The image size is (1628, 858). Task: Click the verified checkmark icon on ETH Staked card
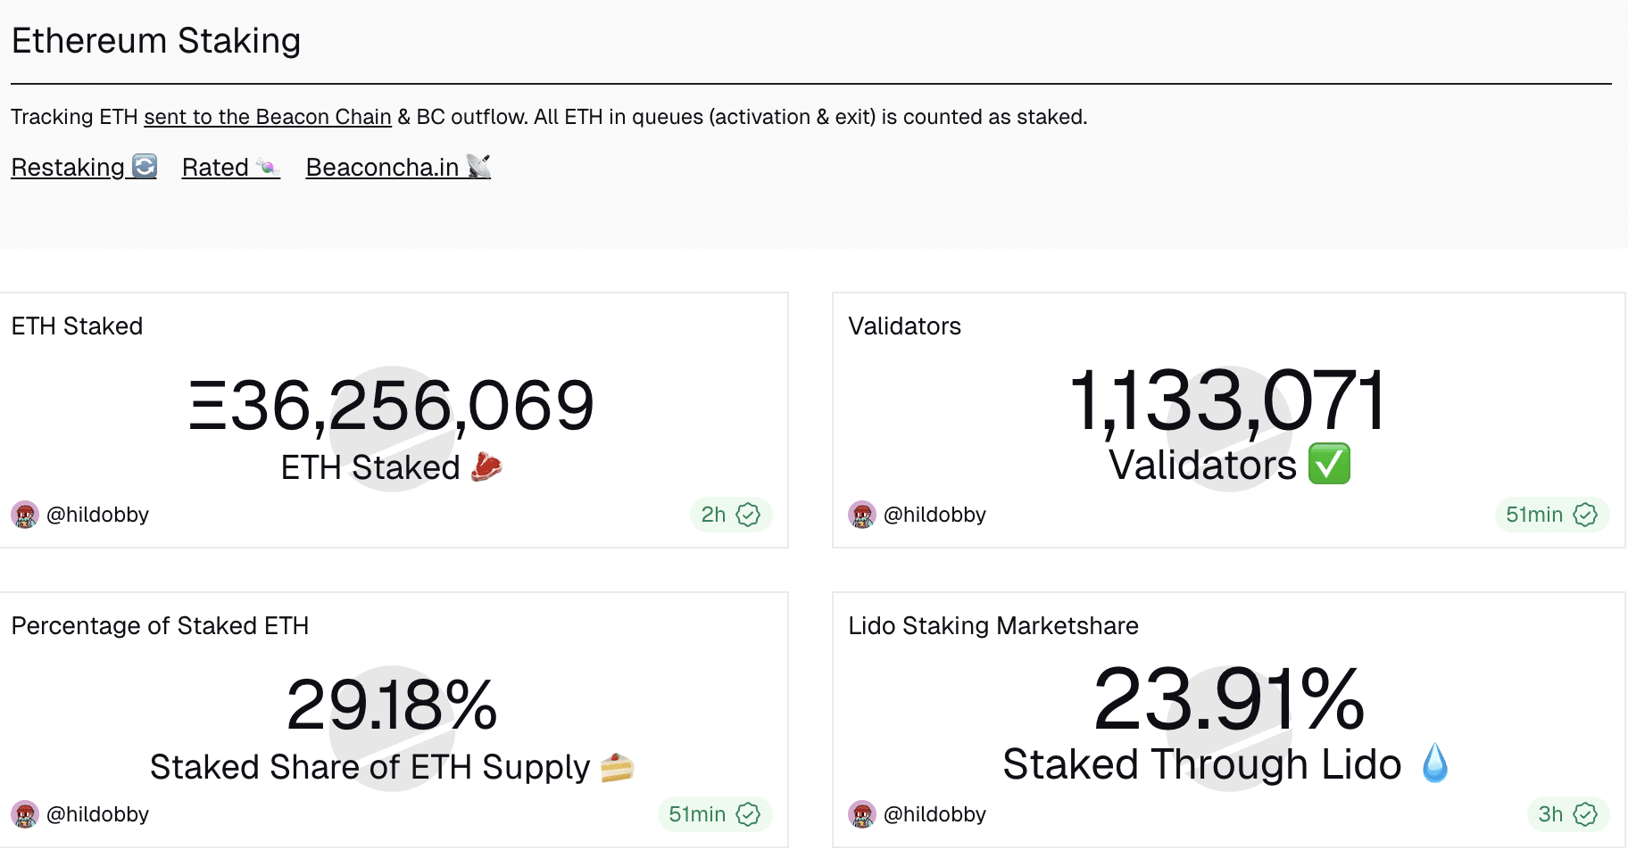coord(748,515)
